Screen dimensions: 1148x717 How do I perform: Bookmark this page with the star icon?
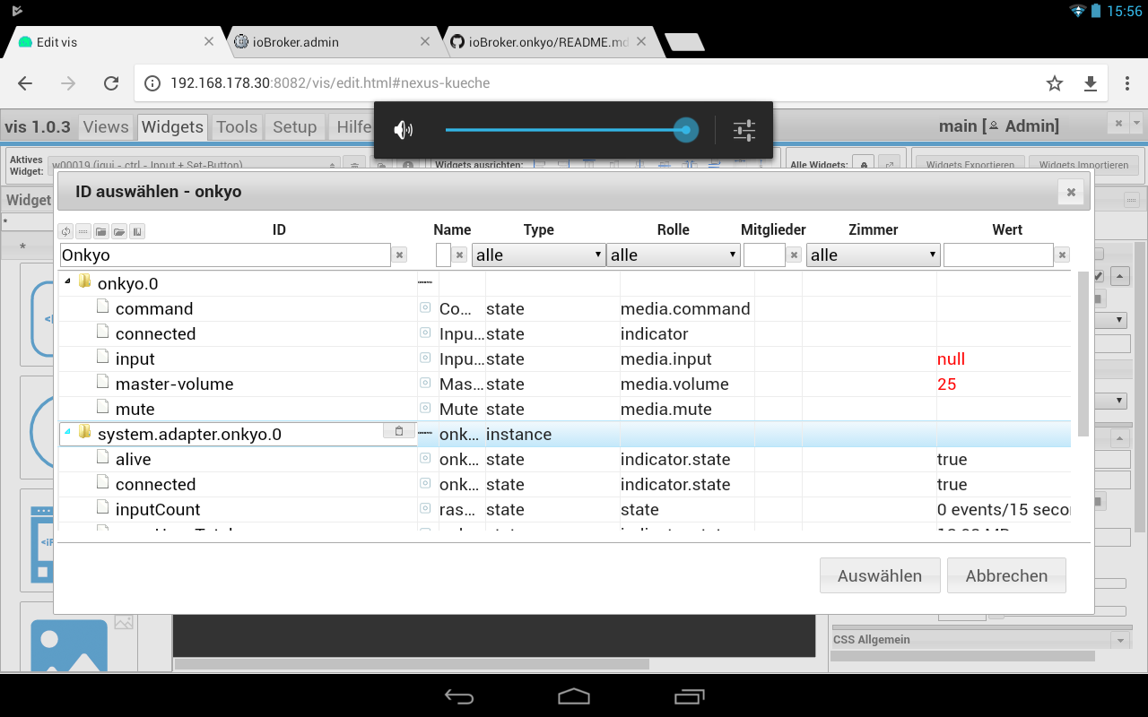pyautogui.click(x=1055, y=83)
